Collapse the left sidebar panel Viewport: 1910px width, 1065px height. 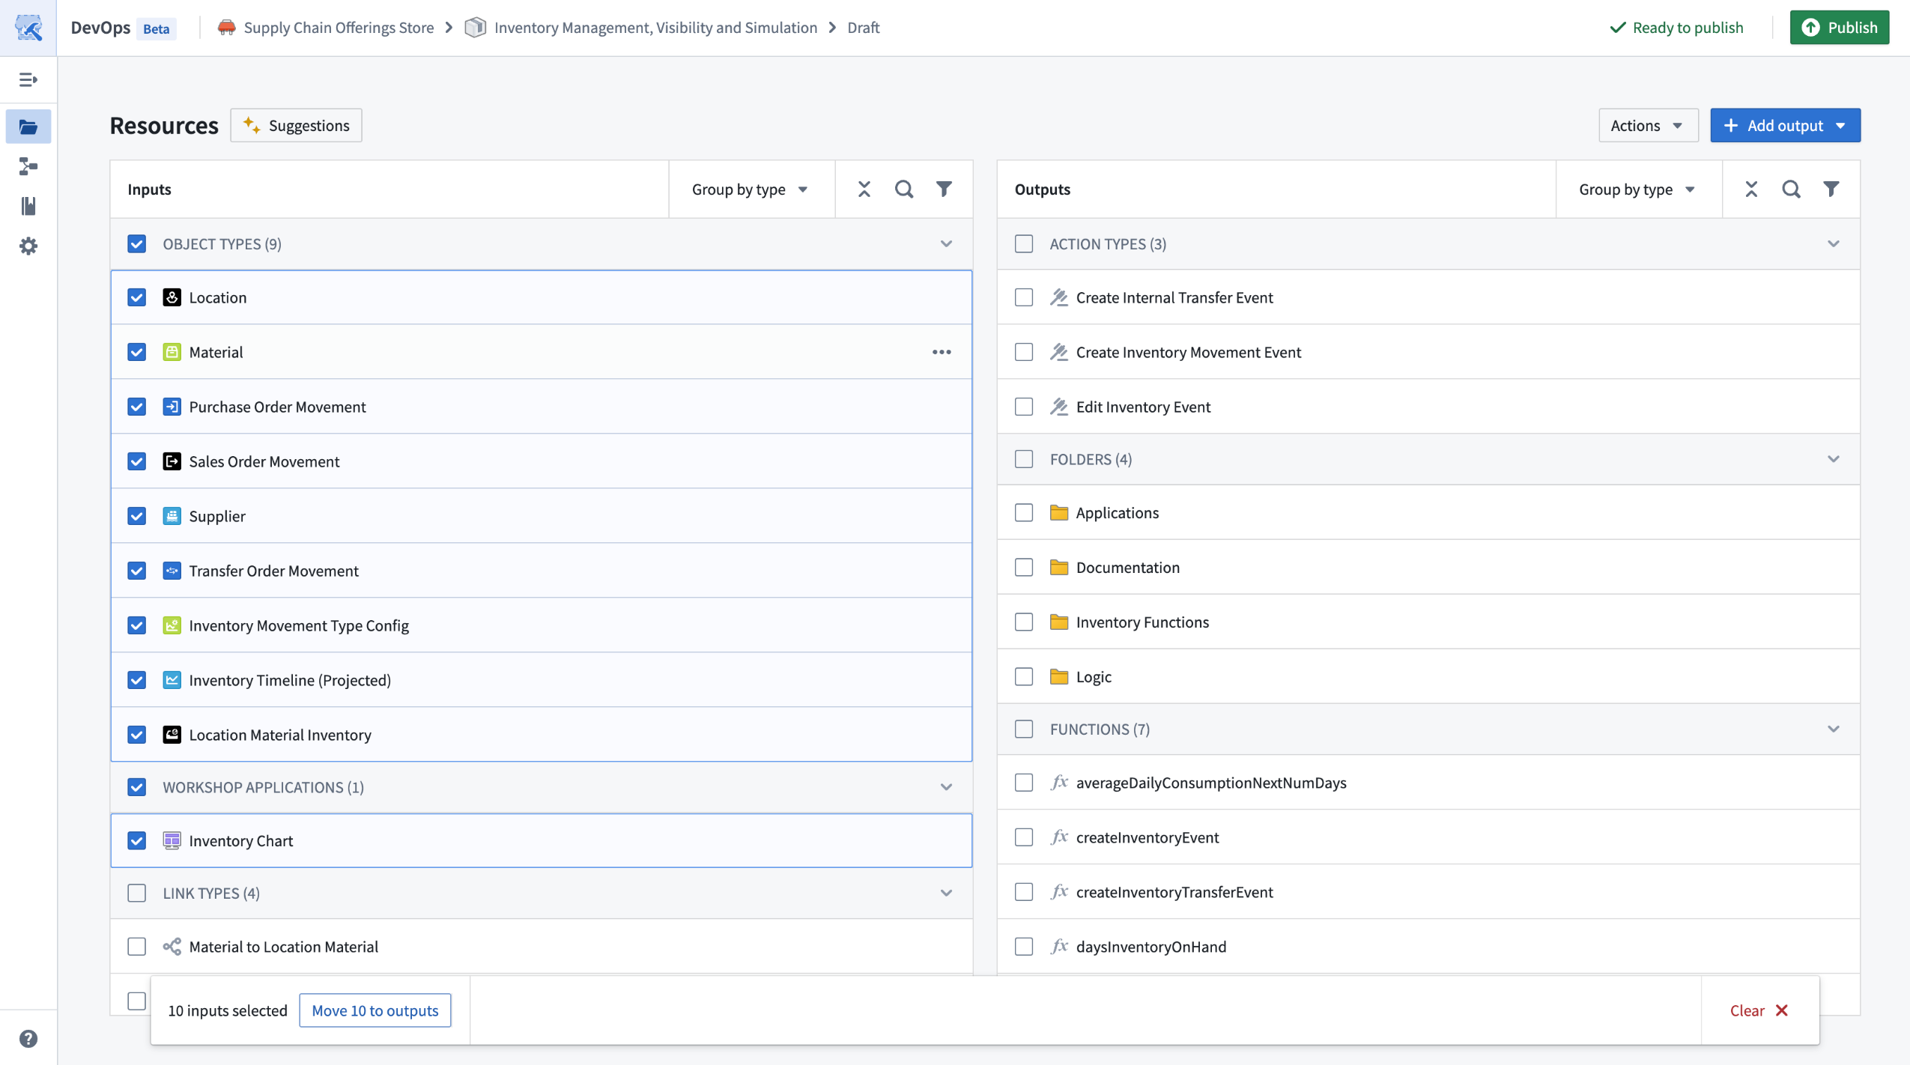(x=28, y=79)
